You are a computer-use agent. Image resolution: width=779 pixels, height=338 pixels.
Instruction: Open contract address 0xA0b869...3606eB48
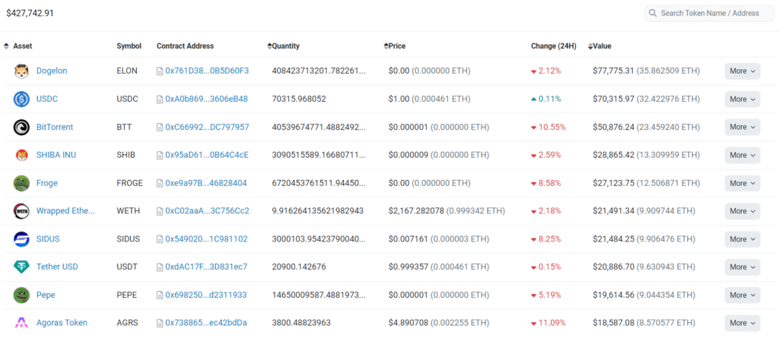click(207, 100)
